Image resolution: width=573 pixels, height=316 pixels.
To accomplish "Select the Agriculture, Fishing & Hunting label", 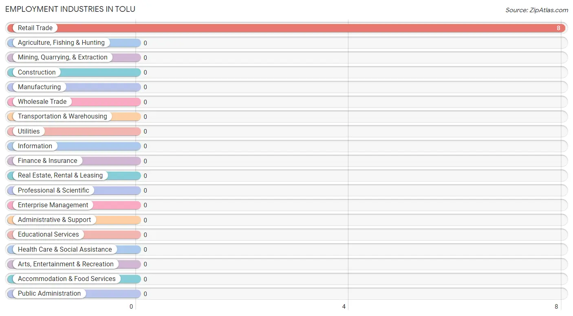I will 61,43.
